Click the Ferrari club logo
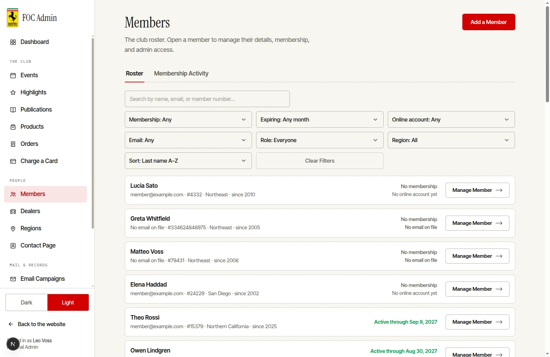 pos(13,18)
